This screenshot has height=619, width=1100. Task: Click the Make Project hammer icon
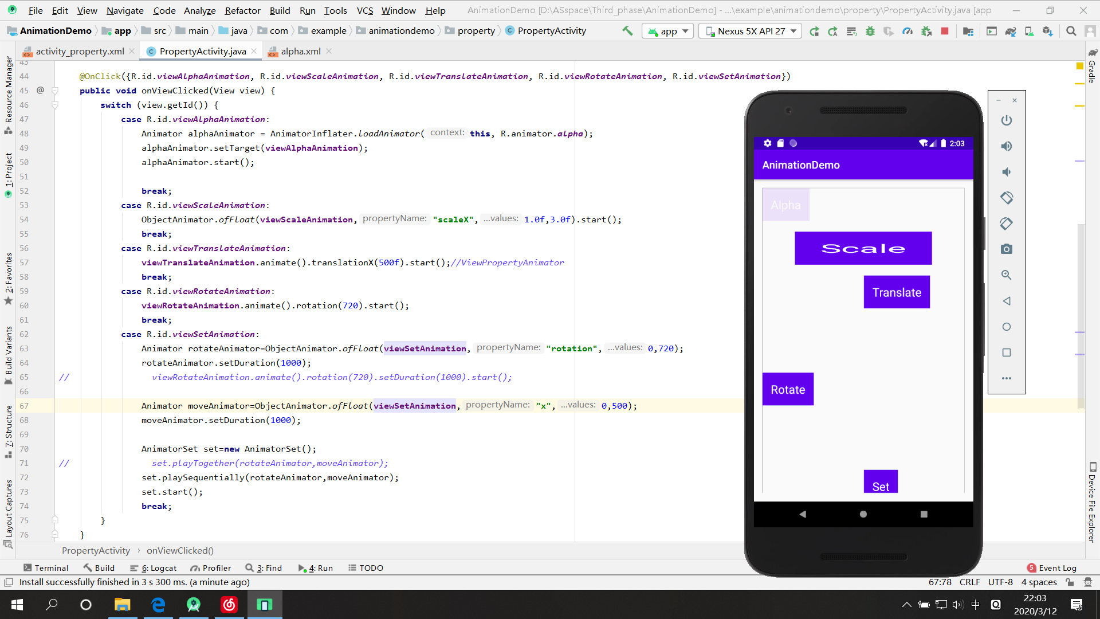(x=627, y=31)
